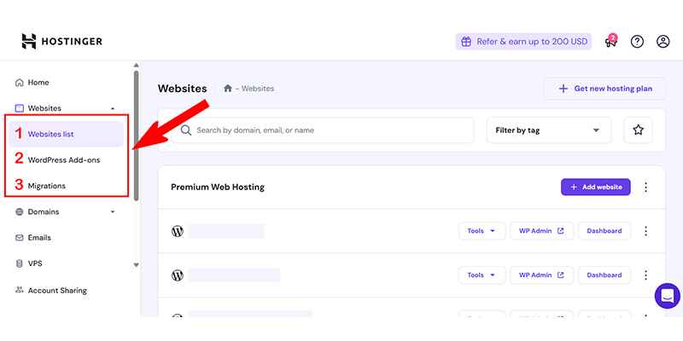Open the live chat bubble

click(x=668, y=296)
